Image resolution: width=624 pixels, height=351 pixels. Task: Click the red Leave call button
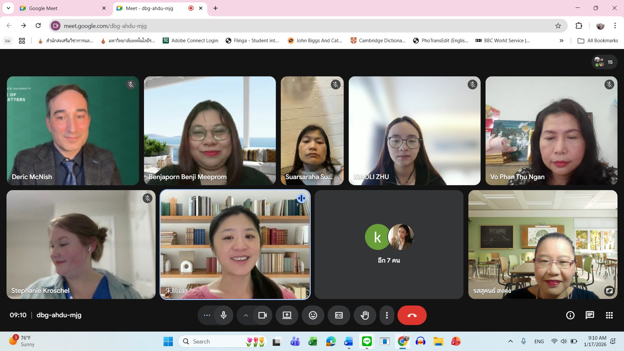coord(412,315)
